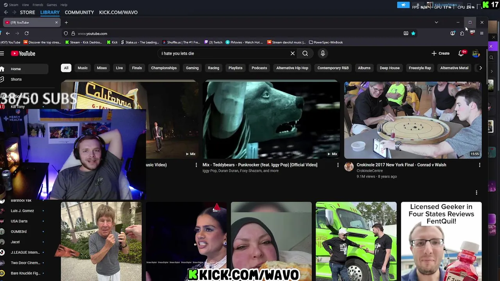Select the Live filter chip
The image size is (500, 281).
pos(119,68)
